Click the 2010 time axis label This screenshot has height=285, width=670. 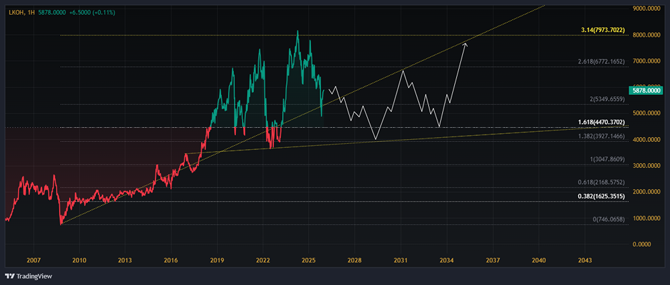pos(80,260)
